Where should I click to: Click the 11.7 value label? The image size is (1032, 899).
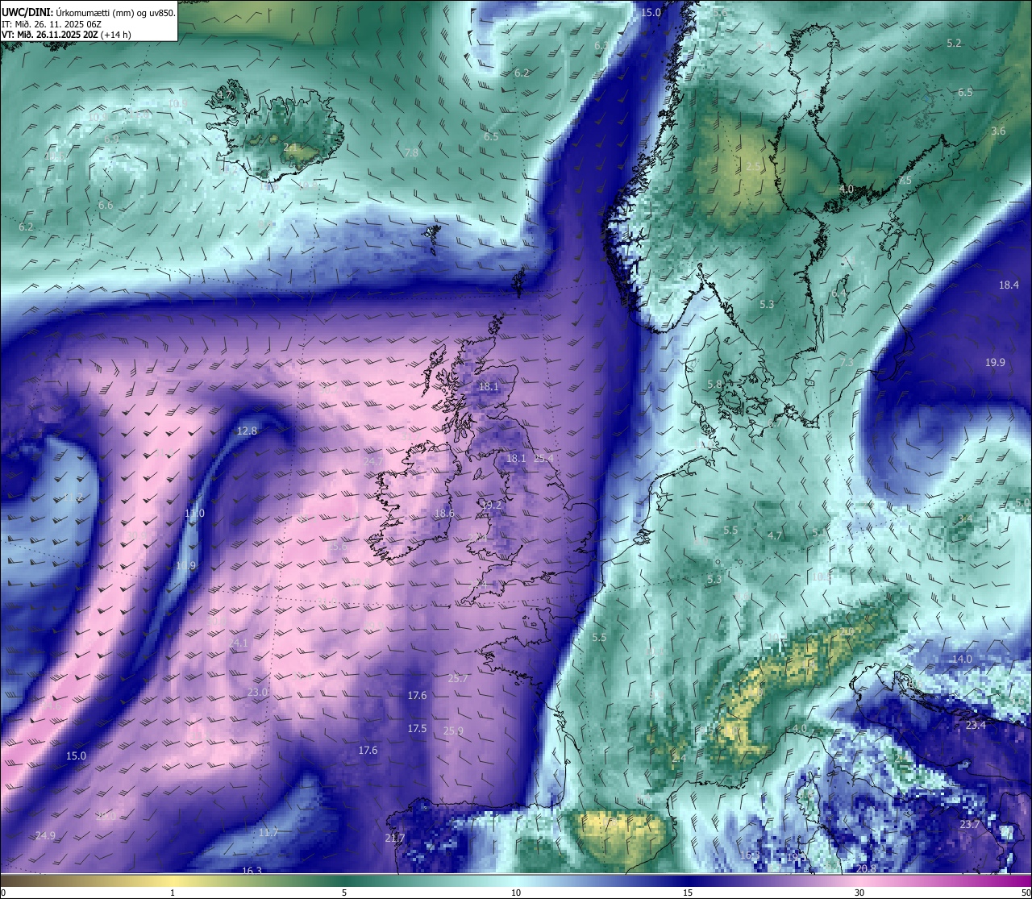pyautogui.click(x=268, y=832)
